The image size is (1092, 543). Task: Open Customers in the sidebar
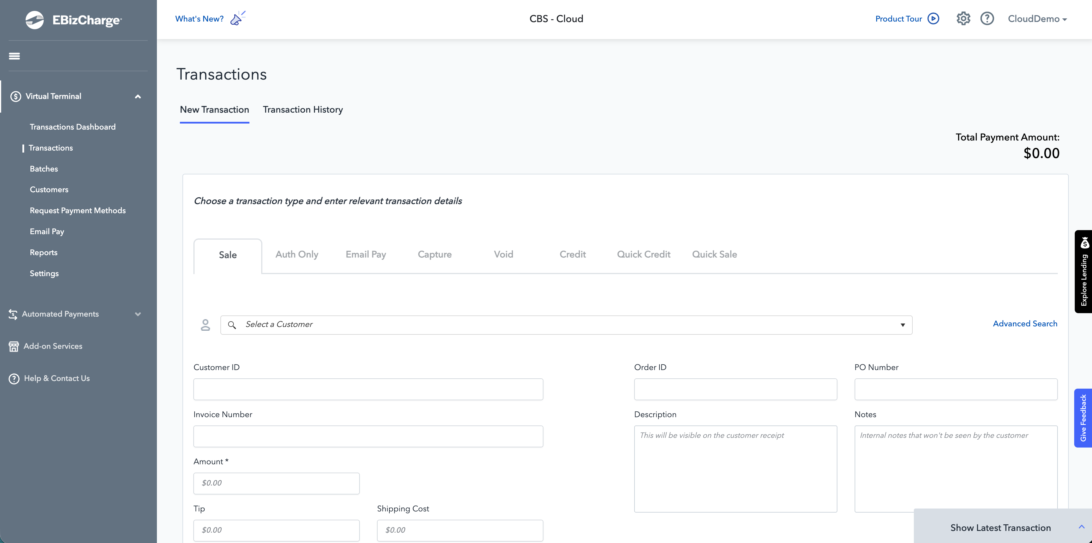49,190
